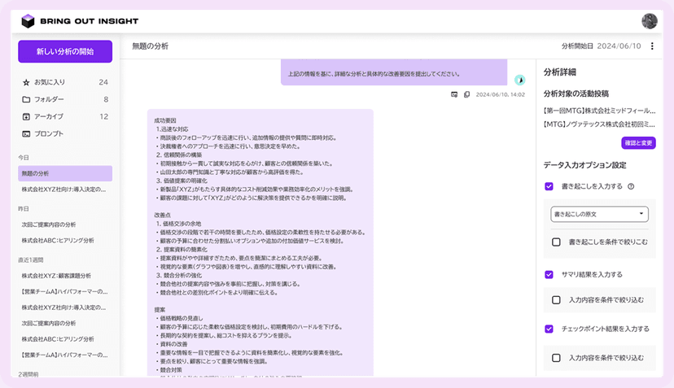
Task: Click the terminal icon beside プロンプト
Action: (26, 133)
